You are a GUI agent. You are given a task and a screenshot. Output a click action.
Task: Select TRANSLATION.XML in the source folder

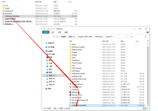point(40,16)
